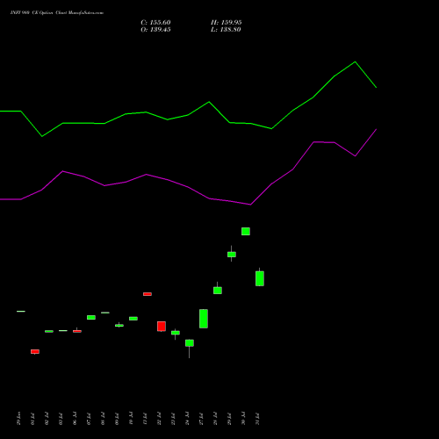This screenshot has width=439, height=439.
Task: Click the large red candle above 22 Jul
Action: [162, 327]
